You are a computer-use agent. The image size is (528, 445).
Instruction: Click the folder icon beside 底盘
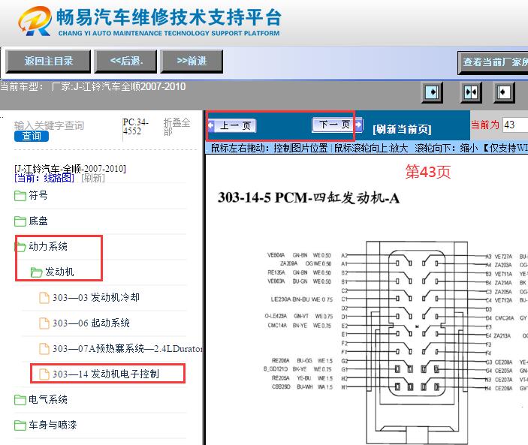coord(20,221)
